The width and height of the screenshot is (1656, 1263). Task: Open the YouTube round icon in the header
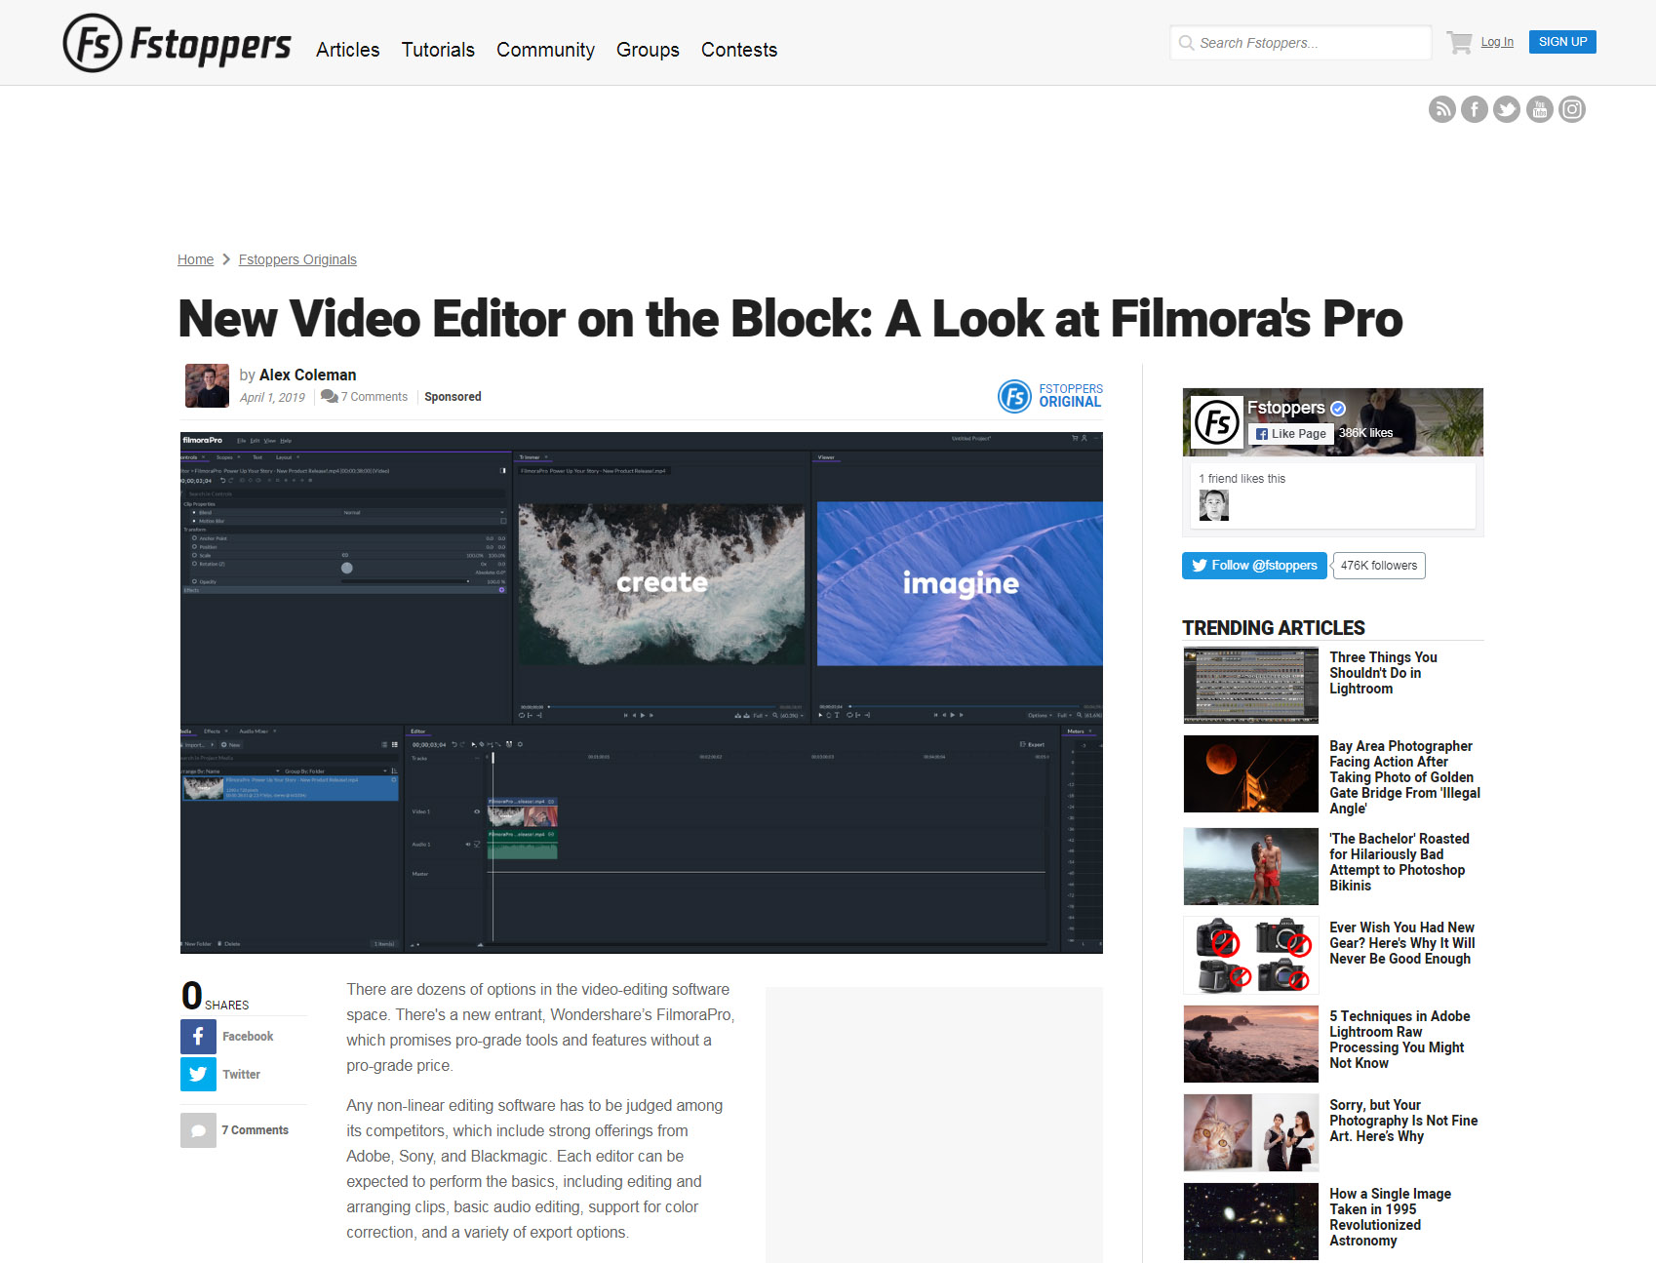click(1539, 109)
